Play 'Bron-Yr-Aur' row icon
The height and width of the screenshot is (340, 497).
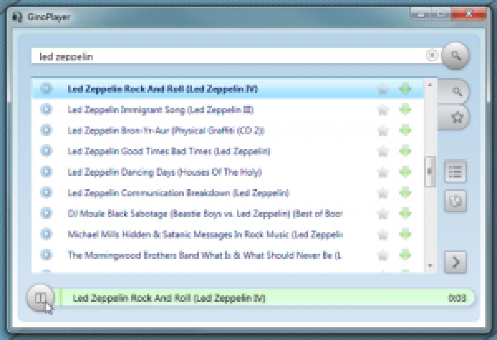click(x=46, y=130)
